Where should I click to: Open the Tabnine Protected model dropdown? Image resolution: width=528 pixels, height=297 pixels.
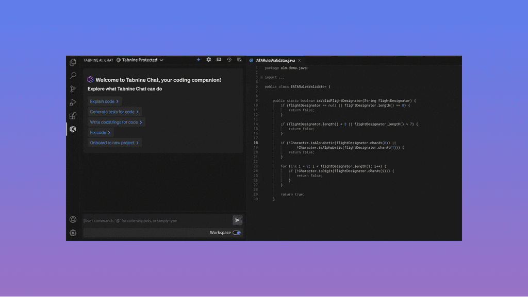tap(140, 60)
